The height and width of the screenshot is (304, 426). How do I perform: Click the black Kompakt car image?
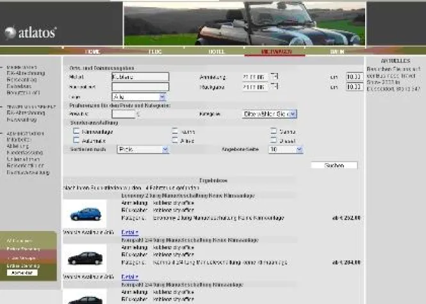pos(85,258)
